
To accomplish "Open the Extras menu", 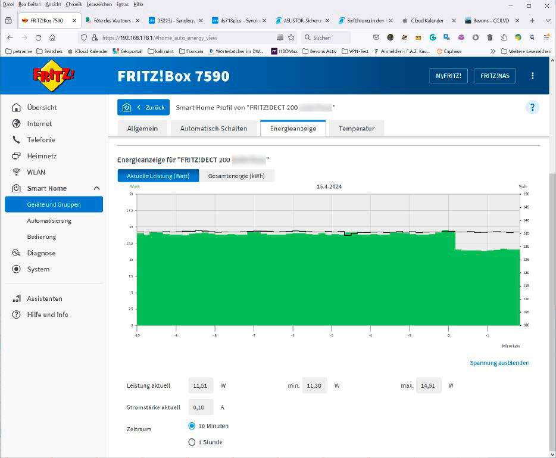I will pos(123,4).
